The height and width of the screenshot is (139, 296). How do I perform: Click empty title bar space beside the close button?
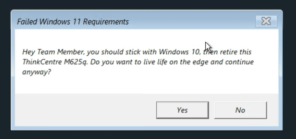(192, 22)
